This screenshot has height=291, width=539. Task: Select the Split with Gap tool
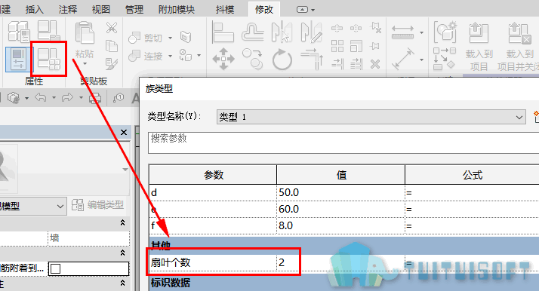click(356, 28)
